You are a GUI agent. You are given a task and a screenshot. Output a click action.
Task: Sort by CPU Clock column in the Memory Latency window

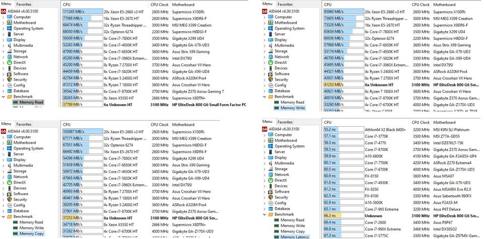pos(420,122)
